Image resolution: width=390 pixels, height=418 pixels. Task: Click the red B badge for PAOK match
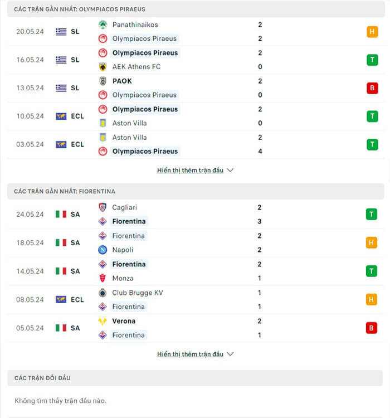pyautogui.click(x=372, y=88)
